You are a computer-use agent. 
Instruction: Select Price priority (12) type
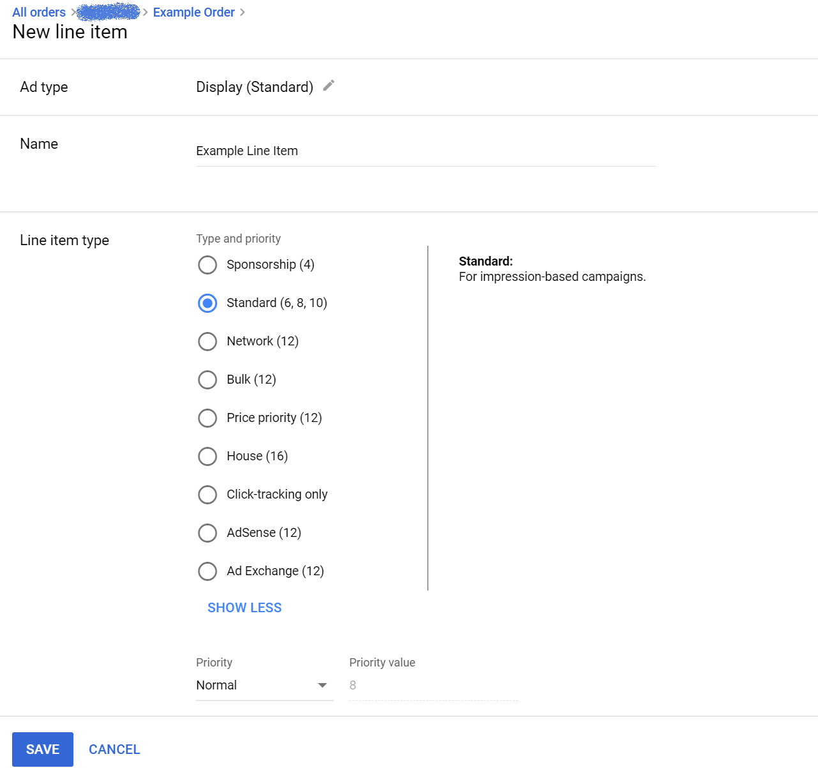click(x=208, y=418)
